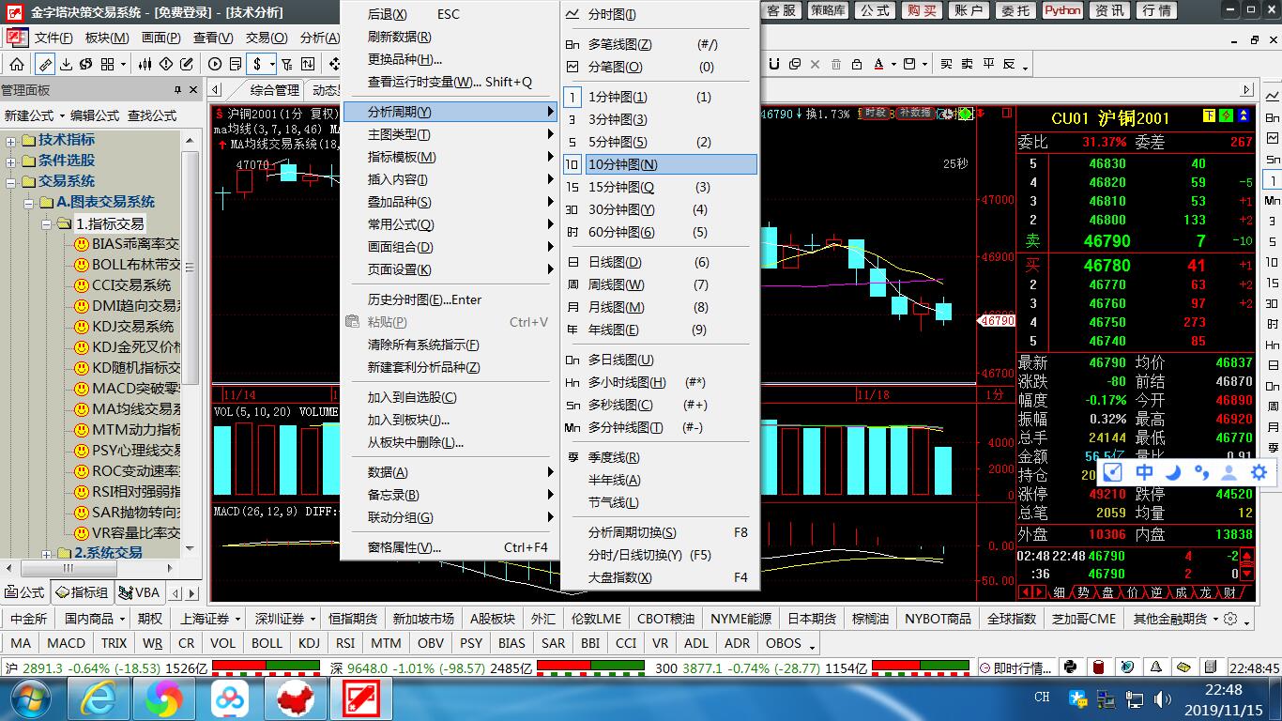This screenshot has height=721, width=1282.
Task: Click the satellite dish status icon
Action: 1127,667
